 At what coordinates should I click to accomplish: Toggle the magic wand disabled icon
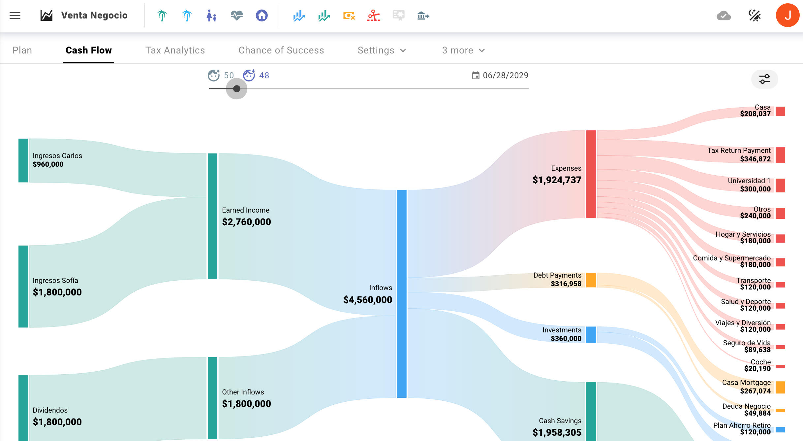(x=755, y=16)
